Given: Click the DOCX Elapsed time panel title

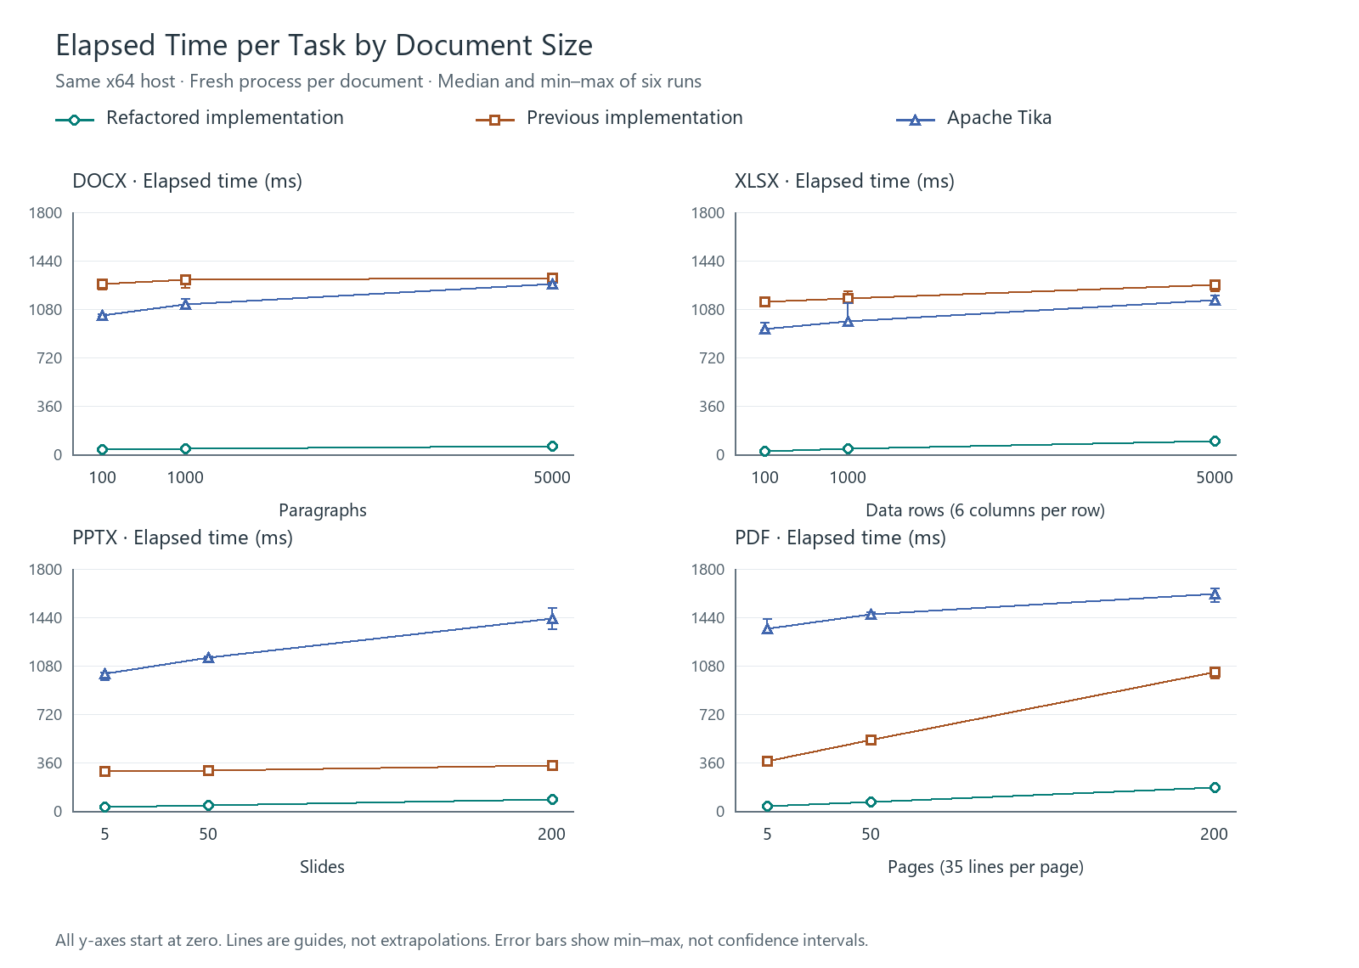Looking at the screenshot, I should (187, 181).
